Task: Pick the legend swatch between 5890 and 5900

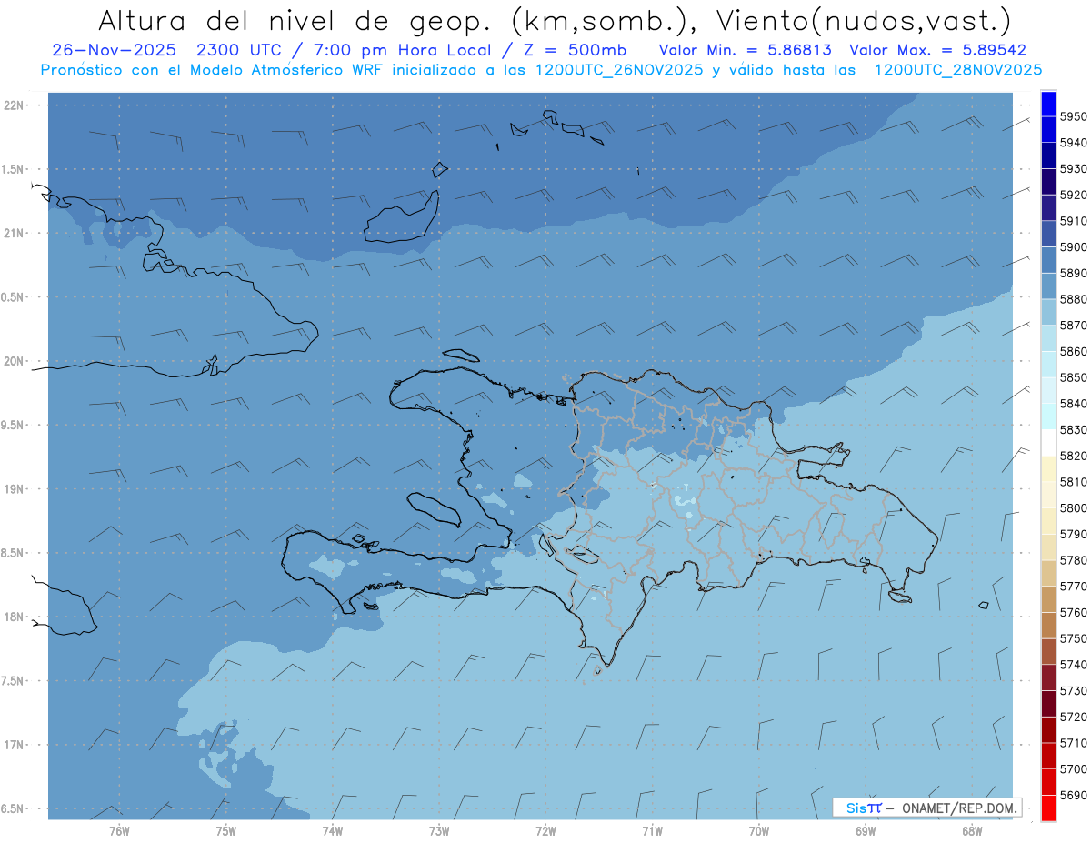Action: [1048, 260]
